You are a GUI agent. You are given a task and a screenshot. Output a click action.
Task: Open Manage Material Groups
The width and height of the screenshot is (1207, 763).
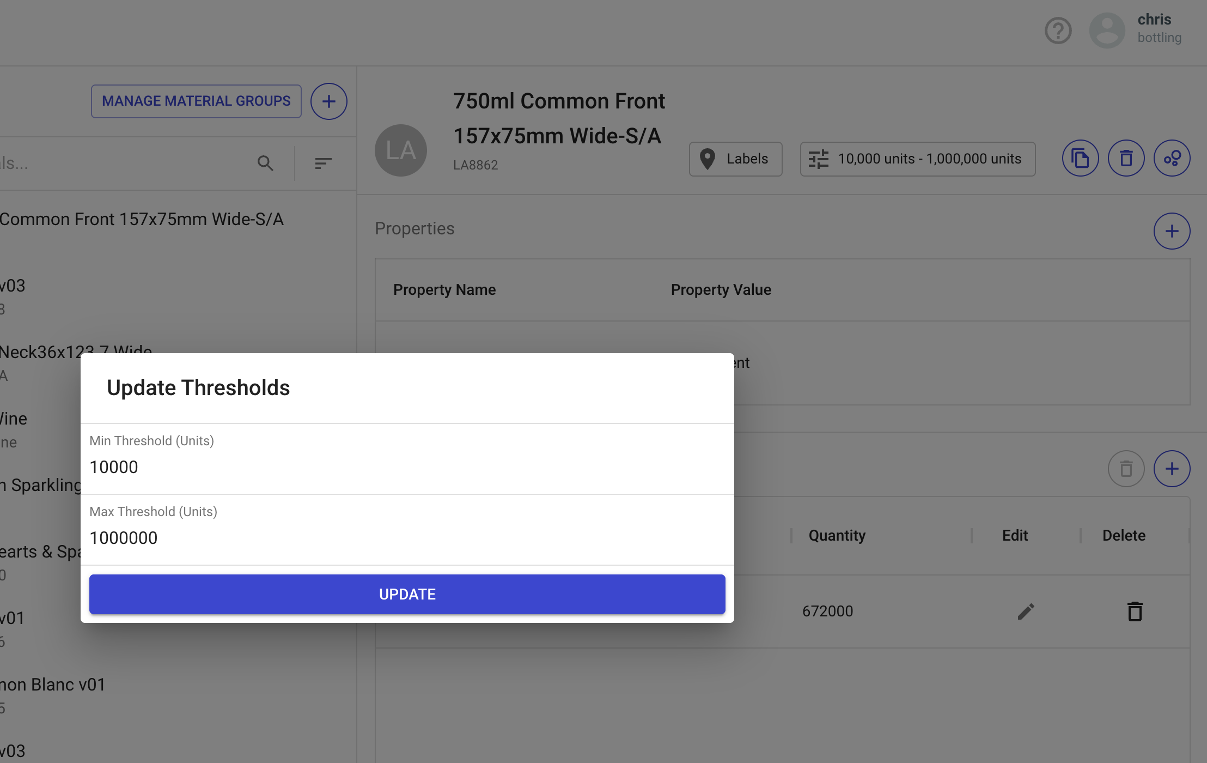coord(196,101)
